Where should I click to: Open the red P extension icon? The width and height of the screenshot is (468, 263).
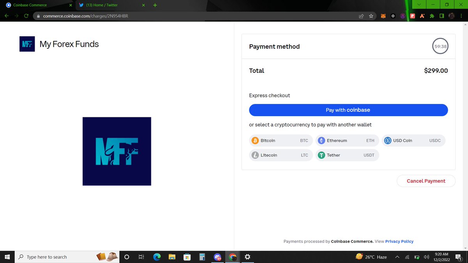point(412,16)
